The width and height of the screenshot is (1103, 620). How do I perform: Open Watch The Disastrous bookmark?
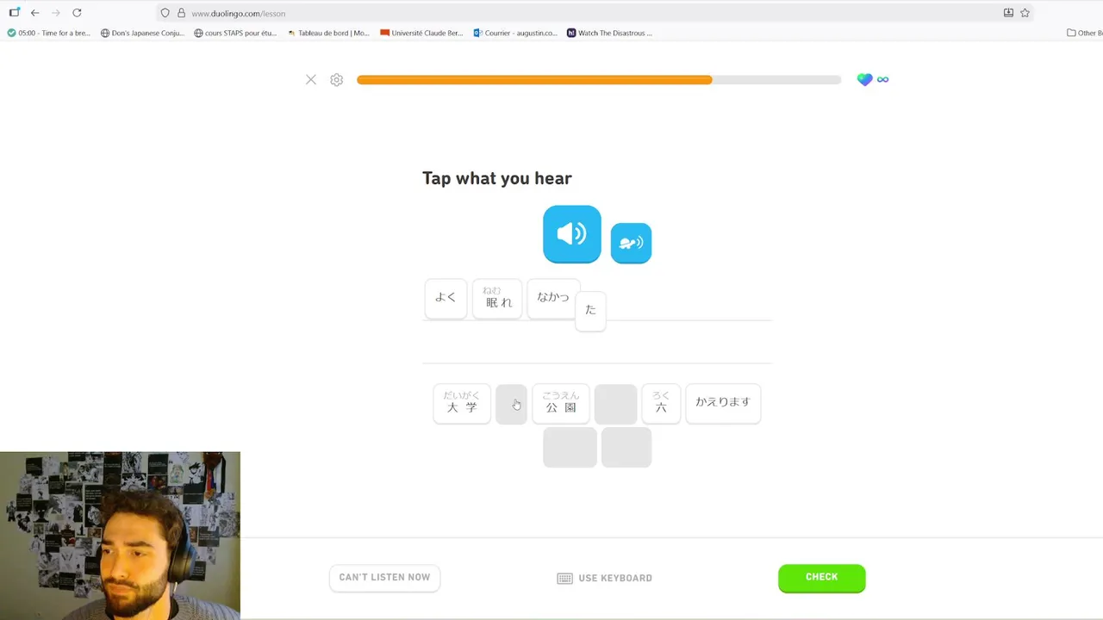pos(609,33)
